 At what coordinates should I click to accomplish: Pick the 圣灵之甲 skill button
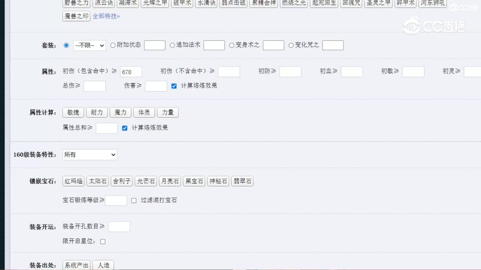pyautogui.click(x=378, y=3)
